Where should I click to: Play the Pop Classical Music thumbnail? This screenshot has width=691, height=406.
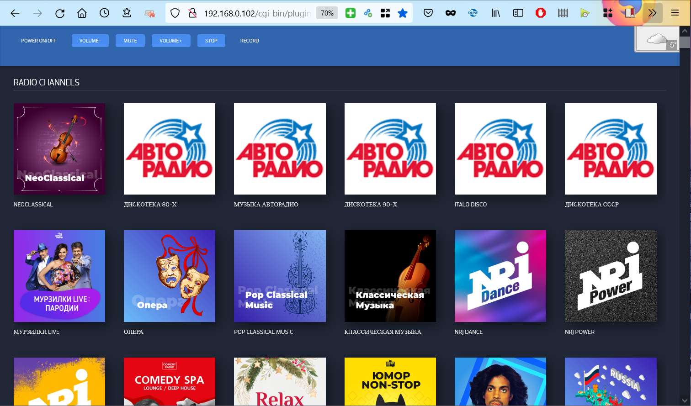click(x=280, y=276)
